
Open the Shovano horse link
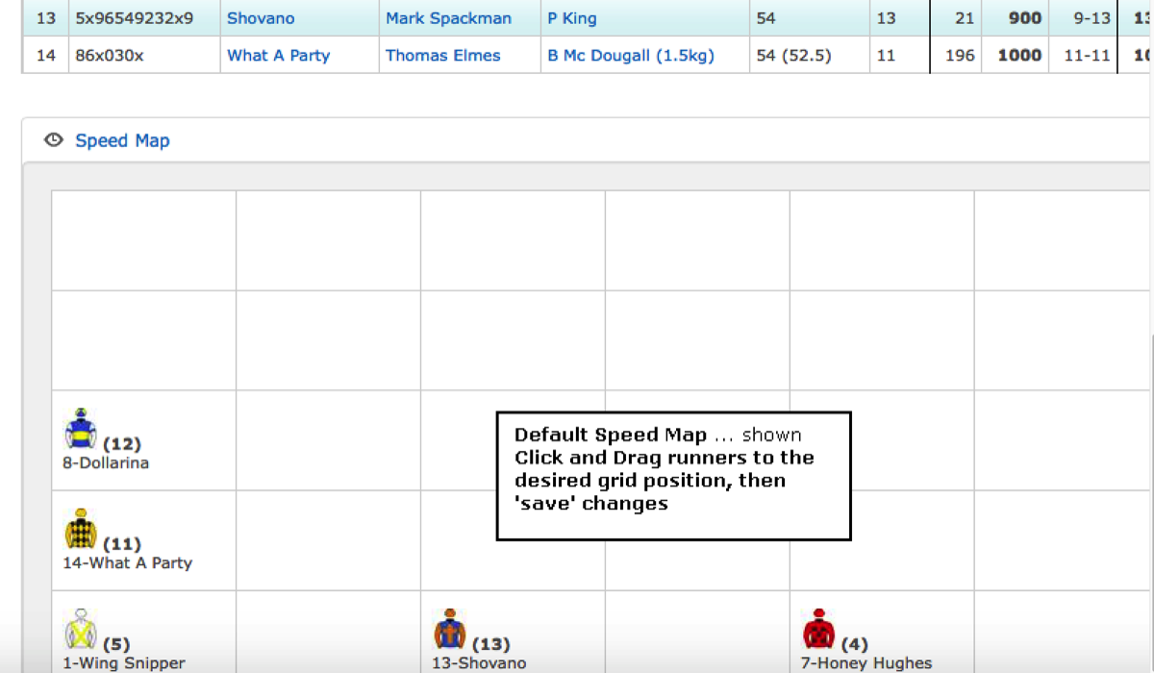tap(261, 18)
